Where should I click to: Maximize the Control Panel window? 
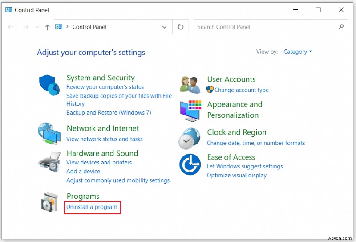318,10
